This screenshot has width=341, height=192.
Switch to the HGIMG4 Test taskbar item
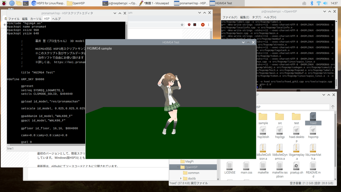click(226, 3)
